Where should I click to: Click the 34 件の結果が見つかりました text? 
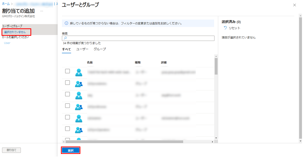[82, 43]
